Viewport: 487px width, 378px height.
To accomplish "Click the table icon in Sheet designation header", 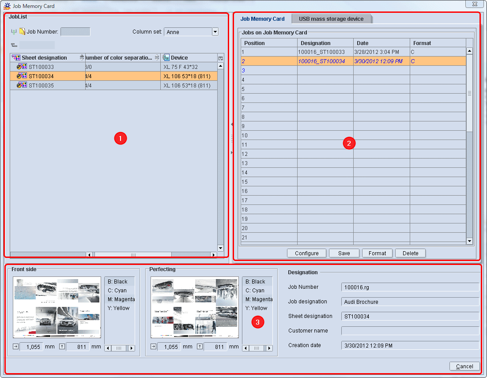I will (15, 57).
